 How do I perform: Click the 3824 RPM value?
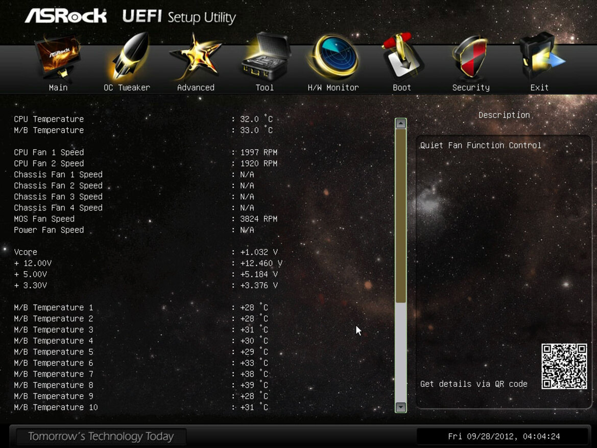259,219
